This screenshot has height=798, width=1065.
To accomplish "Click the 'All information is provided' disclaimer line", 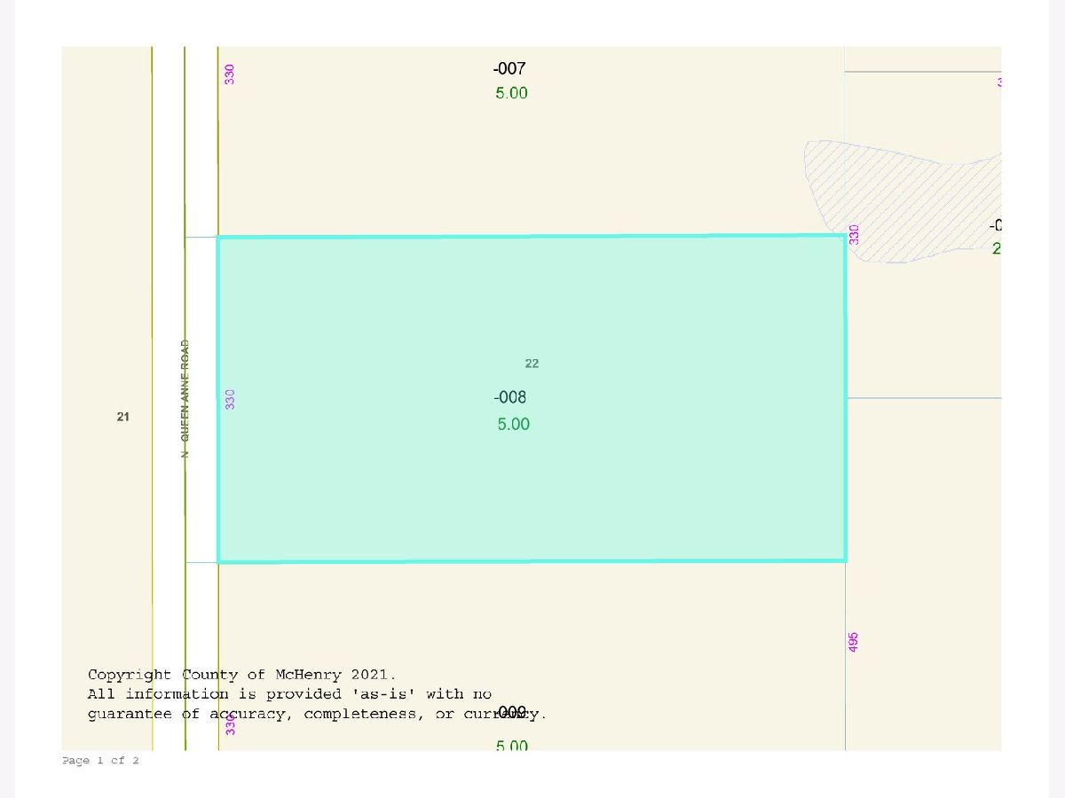I will coord(289,694).
